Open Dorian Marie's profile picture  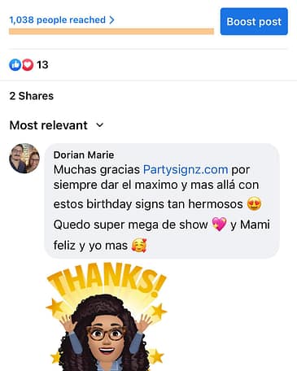coord(24,158)
